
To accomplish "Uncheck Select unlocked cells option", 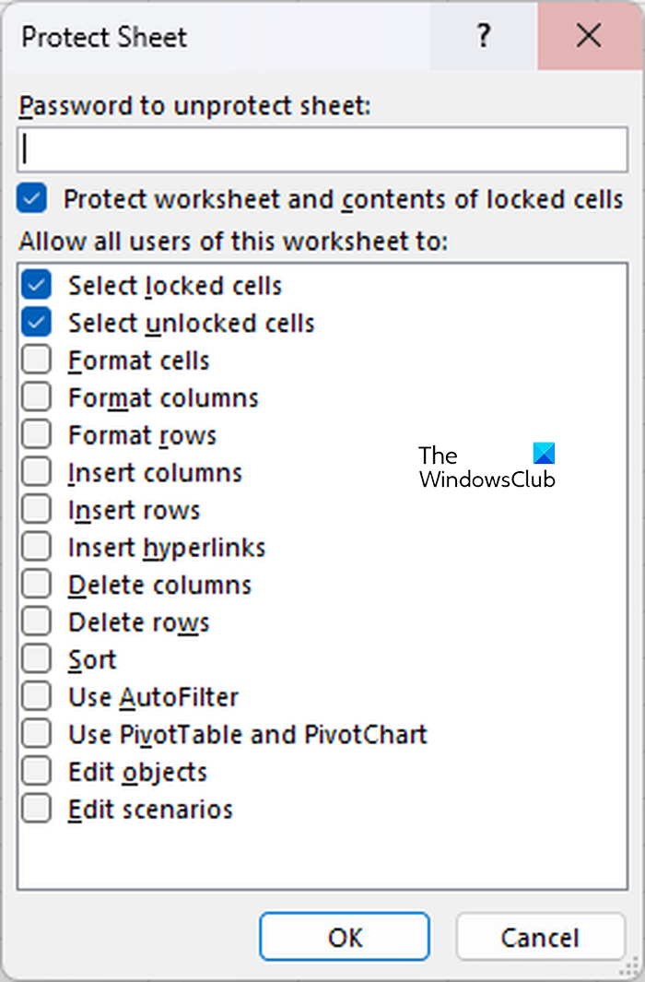I will 36,323.
